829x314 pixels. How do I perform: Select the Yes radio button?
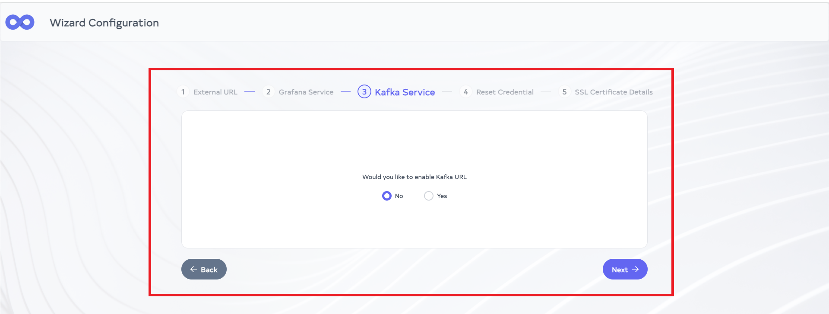(429, 196)
